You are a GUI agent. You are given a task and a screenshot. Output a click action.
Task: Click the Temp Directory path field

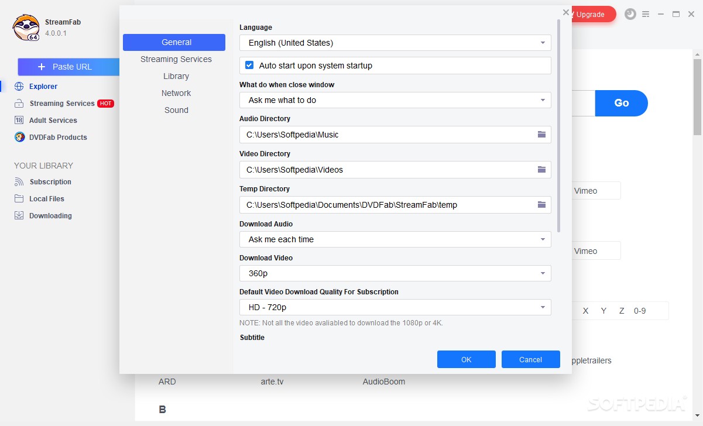395,205
